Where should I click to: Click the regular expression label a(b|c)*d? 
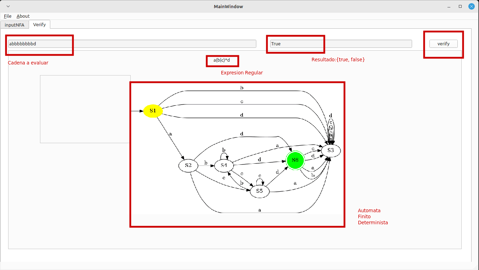point(222,60)
